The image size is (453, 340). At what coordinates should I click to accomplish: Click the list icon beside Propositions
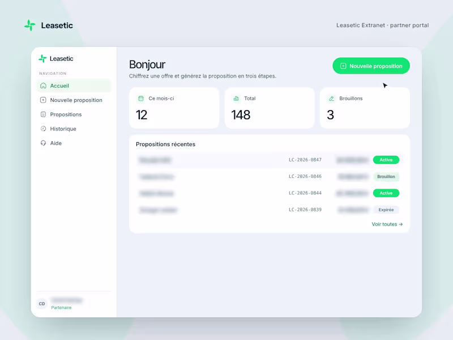[43, 114]
